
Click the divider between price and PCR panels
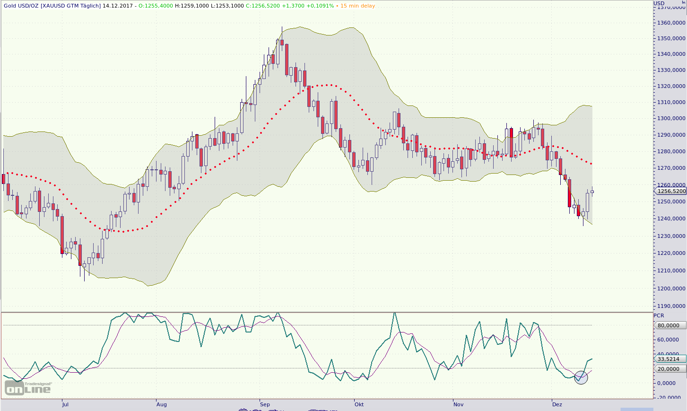point(326,312)
